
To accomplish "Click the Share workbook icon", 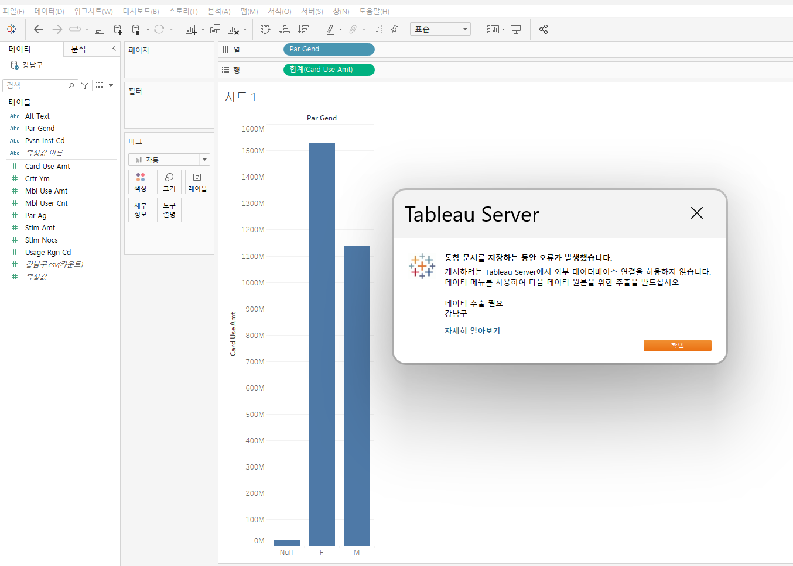I will pos(544,29).
